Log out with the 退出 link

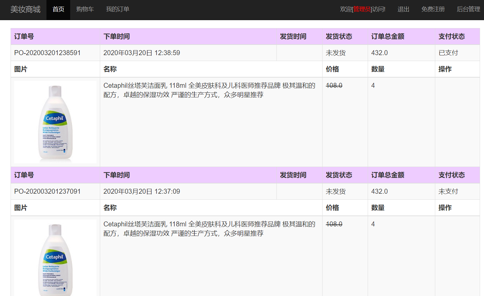[403, 9]
